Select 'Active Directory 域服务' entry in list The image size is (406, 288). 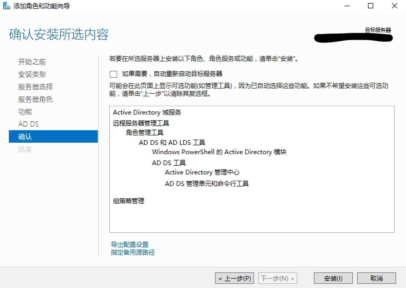[x=147, y=112]
